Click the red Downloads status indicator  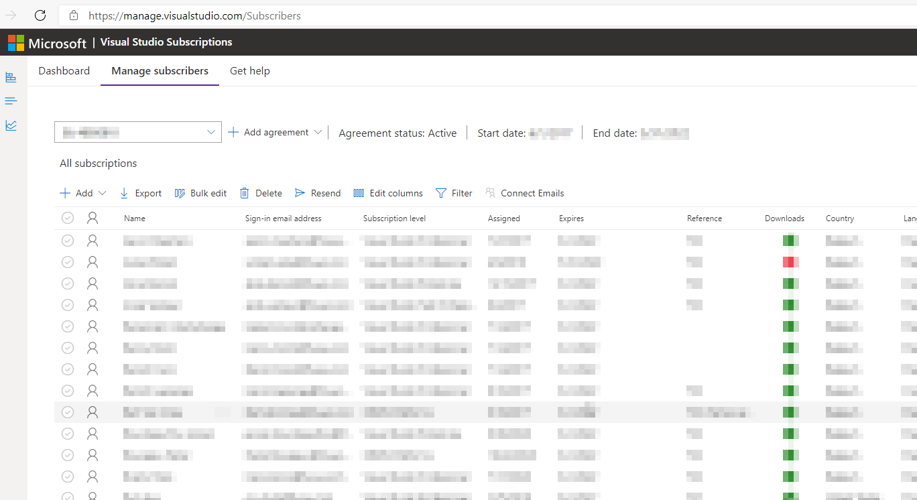coord(791,262)
